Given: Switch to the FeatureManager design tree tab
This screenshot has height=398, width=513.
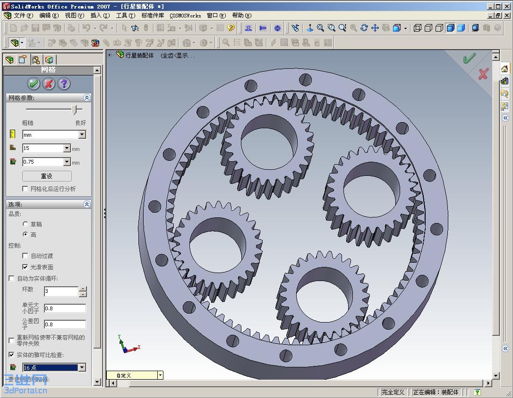Looking at the screenshot, I should coord(9,60).
